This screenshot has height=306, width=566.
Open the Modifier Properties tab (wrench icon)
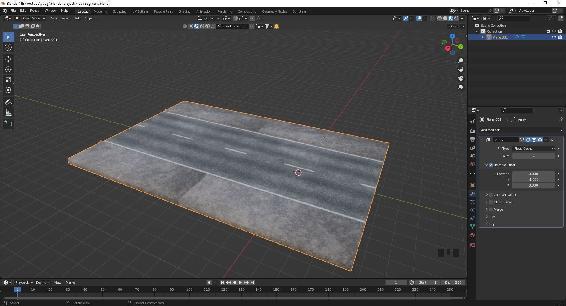point(472,194)
